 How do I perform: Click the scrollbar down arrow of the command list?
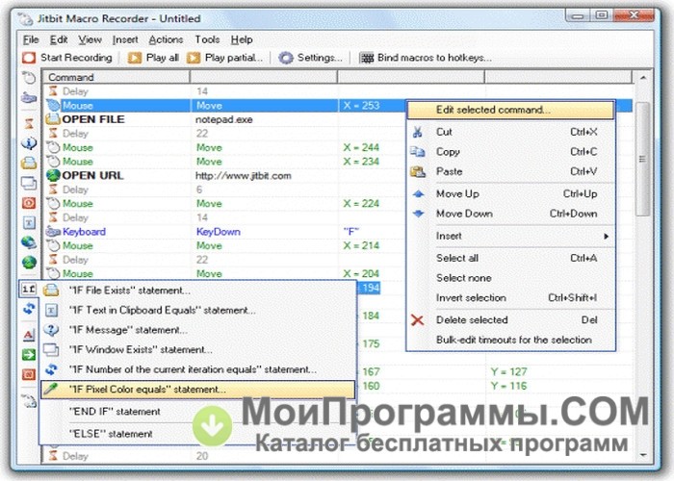tap(643, 455)
